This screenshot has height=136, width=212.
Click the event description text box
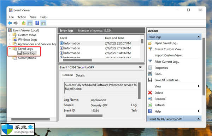[x=101, y=87]
